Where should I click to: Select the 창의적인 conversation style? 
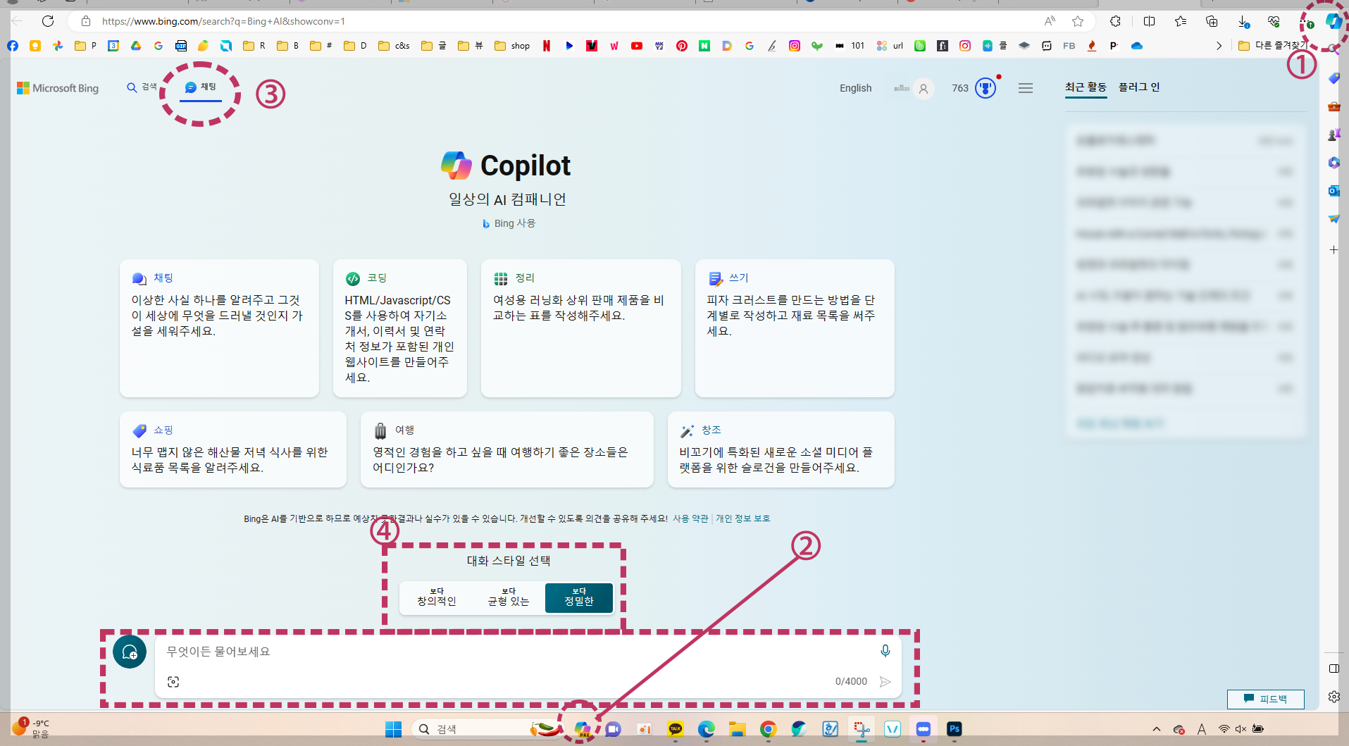(437, 597)
